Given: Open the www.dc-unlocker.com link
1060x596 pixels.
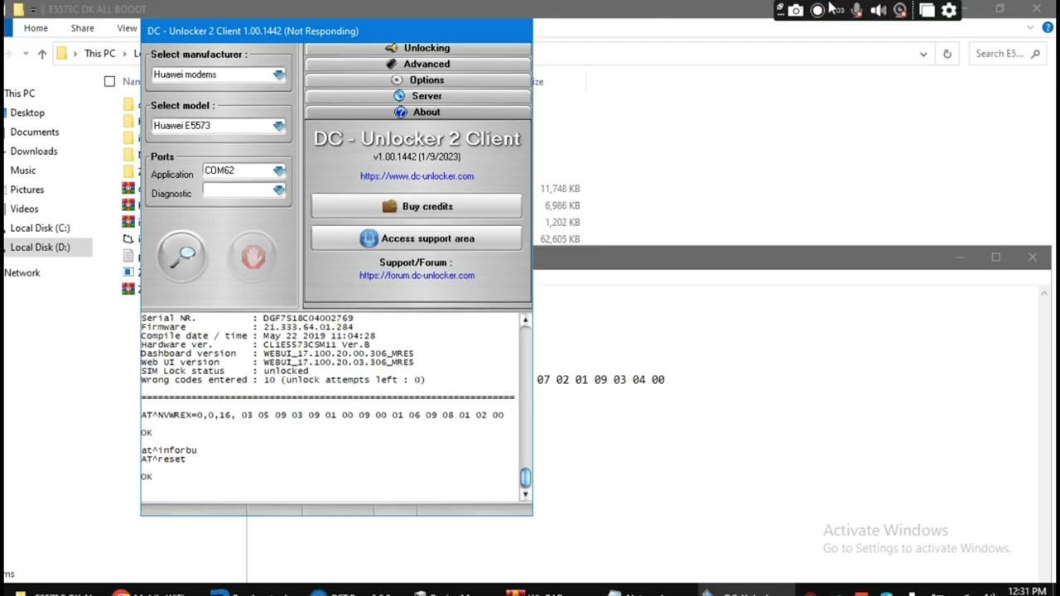Looking at the screenshot, I should (x=417, y=176).
